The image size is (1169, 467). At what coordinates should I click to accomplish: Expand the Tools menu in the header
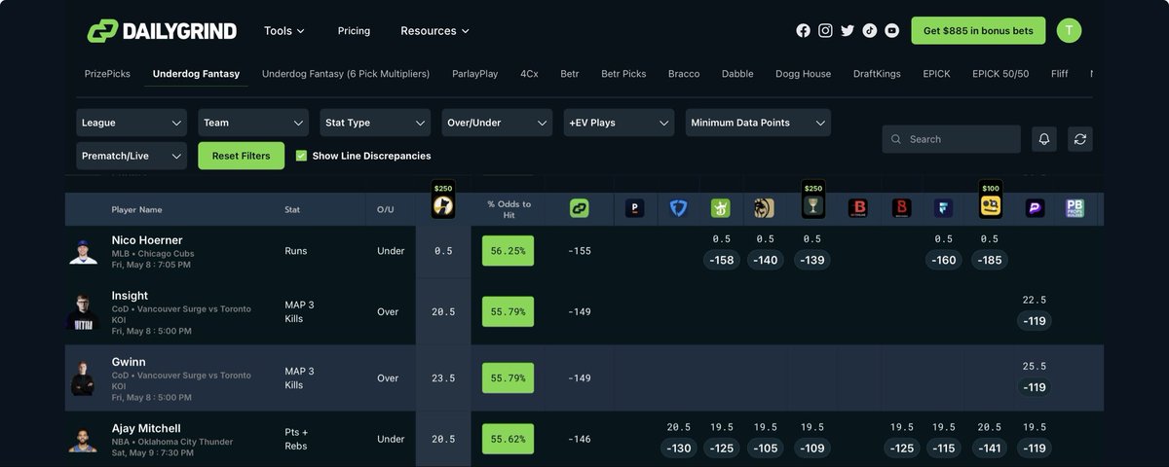click(x=284, y=31)
